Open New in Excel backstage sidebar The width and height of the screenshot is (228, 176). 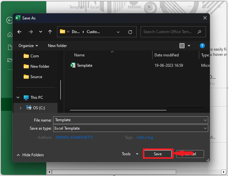pos(10,47)
